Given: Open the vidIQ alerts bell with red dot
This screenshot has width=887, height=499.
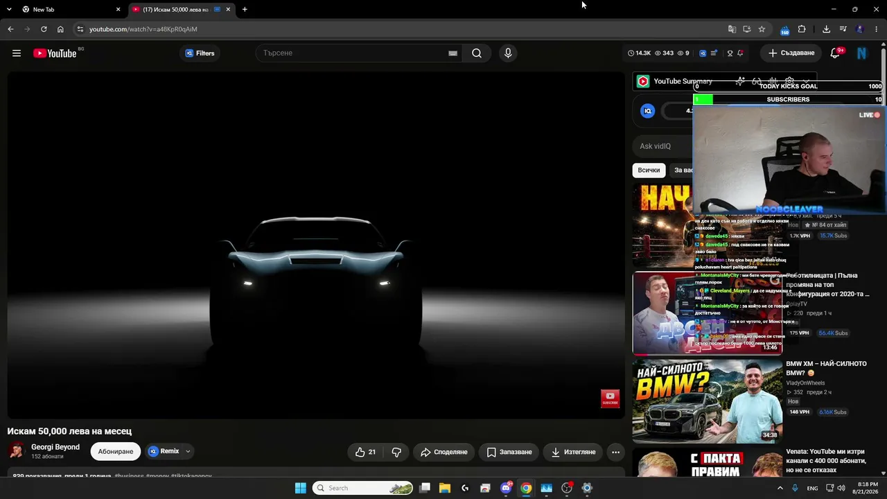Looking at the screenshot, I should point(740,53).
